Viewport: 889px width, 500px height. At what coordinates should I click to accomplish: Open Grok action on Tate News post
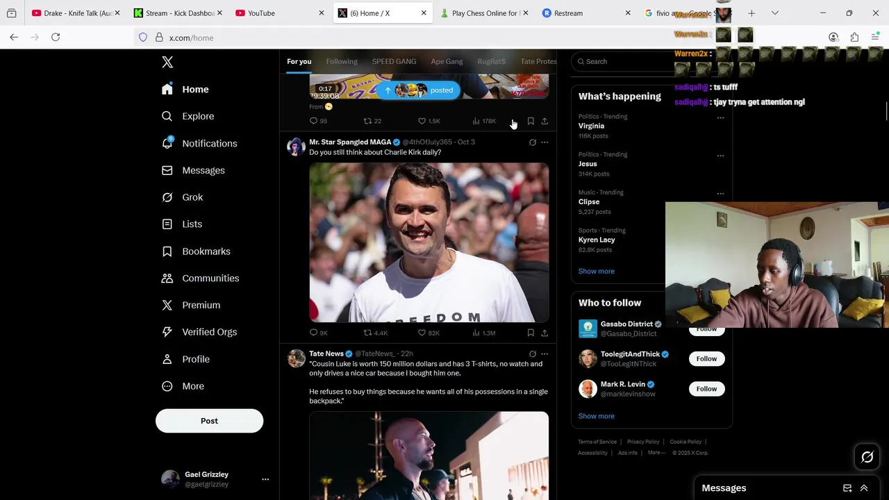[533, 354]
